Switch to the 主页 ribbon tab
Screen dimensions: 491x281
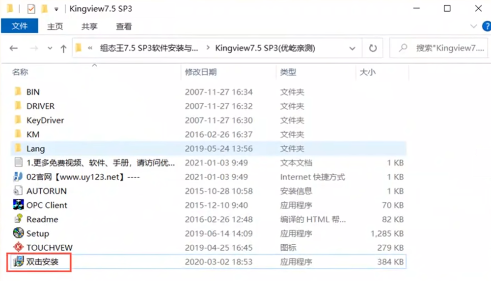(x=55, y=26)
